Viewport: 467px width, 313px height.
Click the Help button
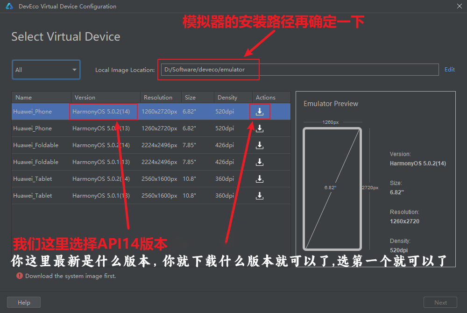click(24, 302)
